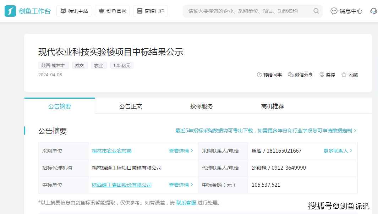
Task: Click the customer service headset icon
Action: (x=374, y=11)
